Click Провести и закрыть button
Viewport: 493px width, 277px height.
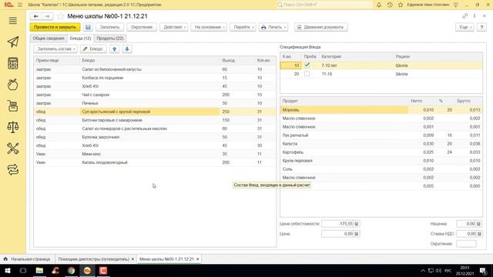[55, 28]
